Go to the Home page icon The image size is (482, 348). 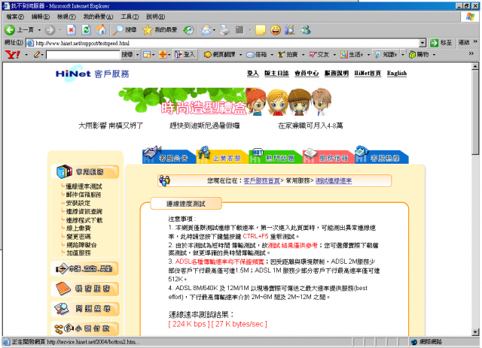point(101,30)
